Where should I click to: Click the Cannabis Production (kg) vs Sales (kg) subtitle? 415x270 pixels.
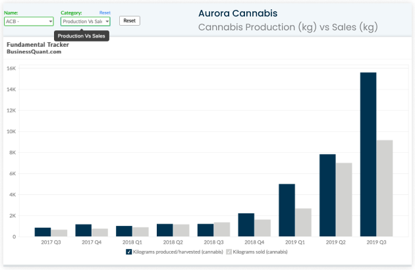click(288, 27)
